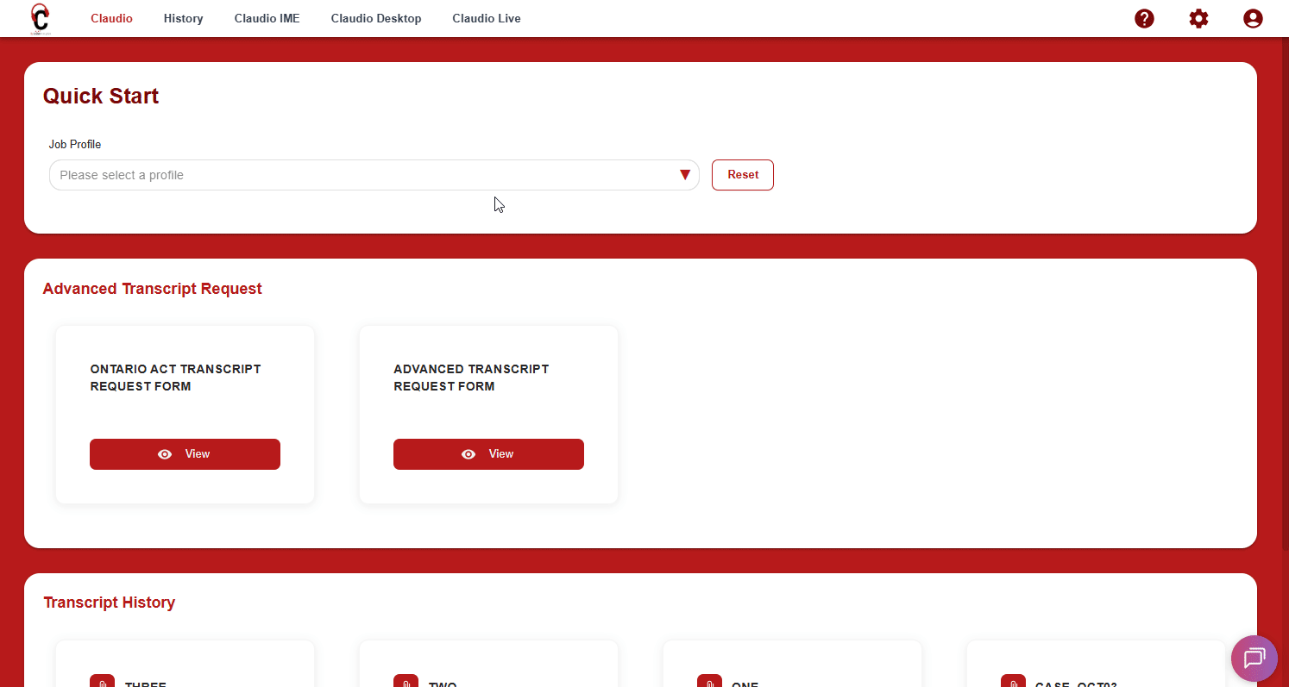Click the attachment icon on TWO transcript card
This screenshot has width=1289, height=687.
[406, 682]
